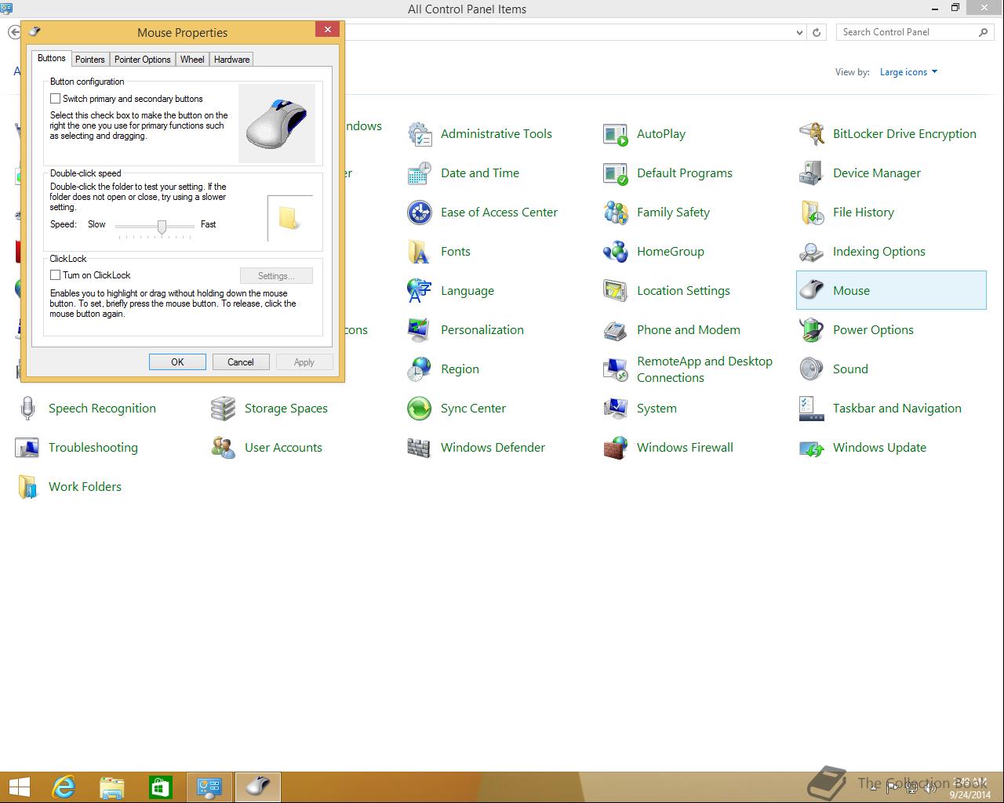Viewport: 1004px width, 803px height.
Task: Open the Location Settings icon
Action: click(616, 291)
